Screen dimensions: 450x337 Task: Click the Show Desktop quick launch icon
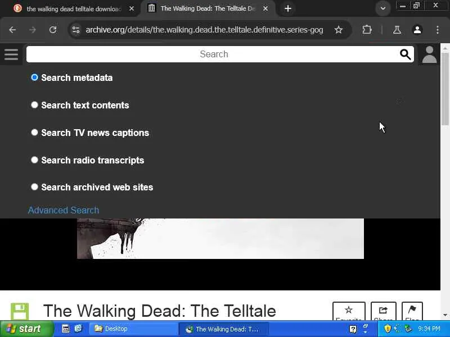(x=66, y=329)
